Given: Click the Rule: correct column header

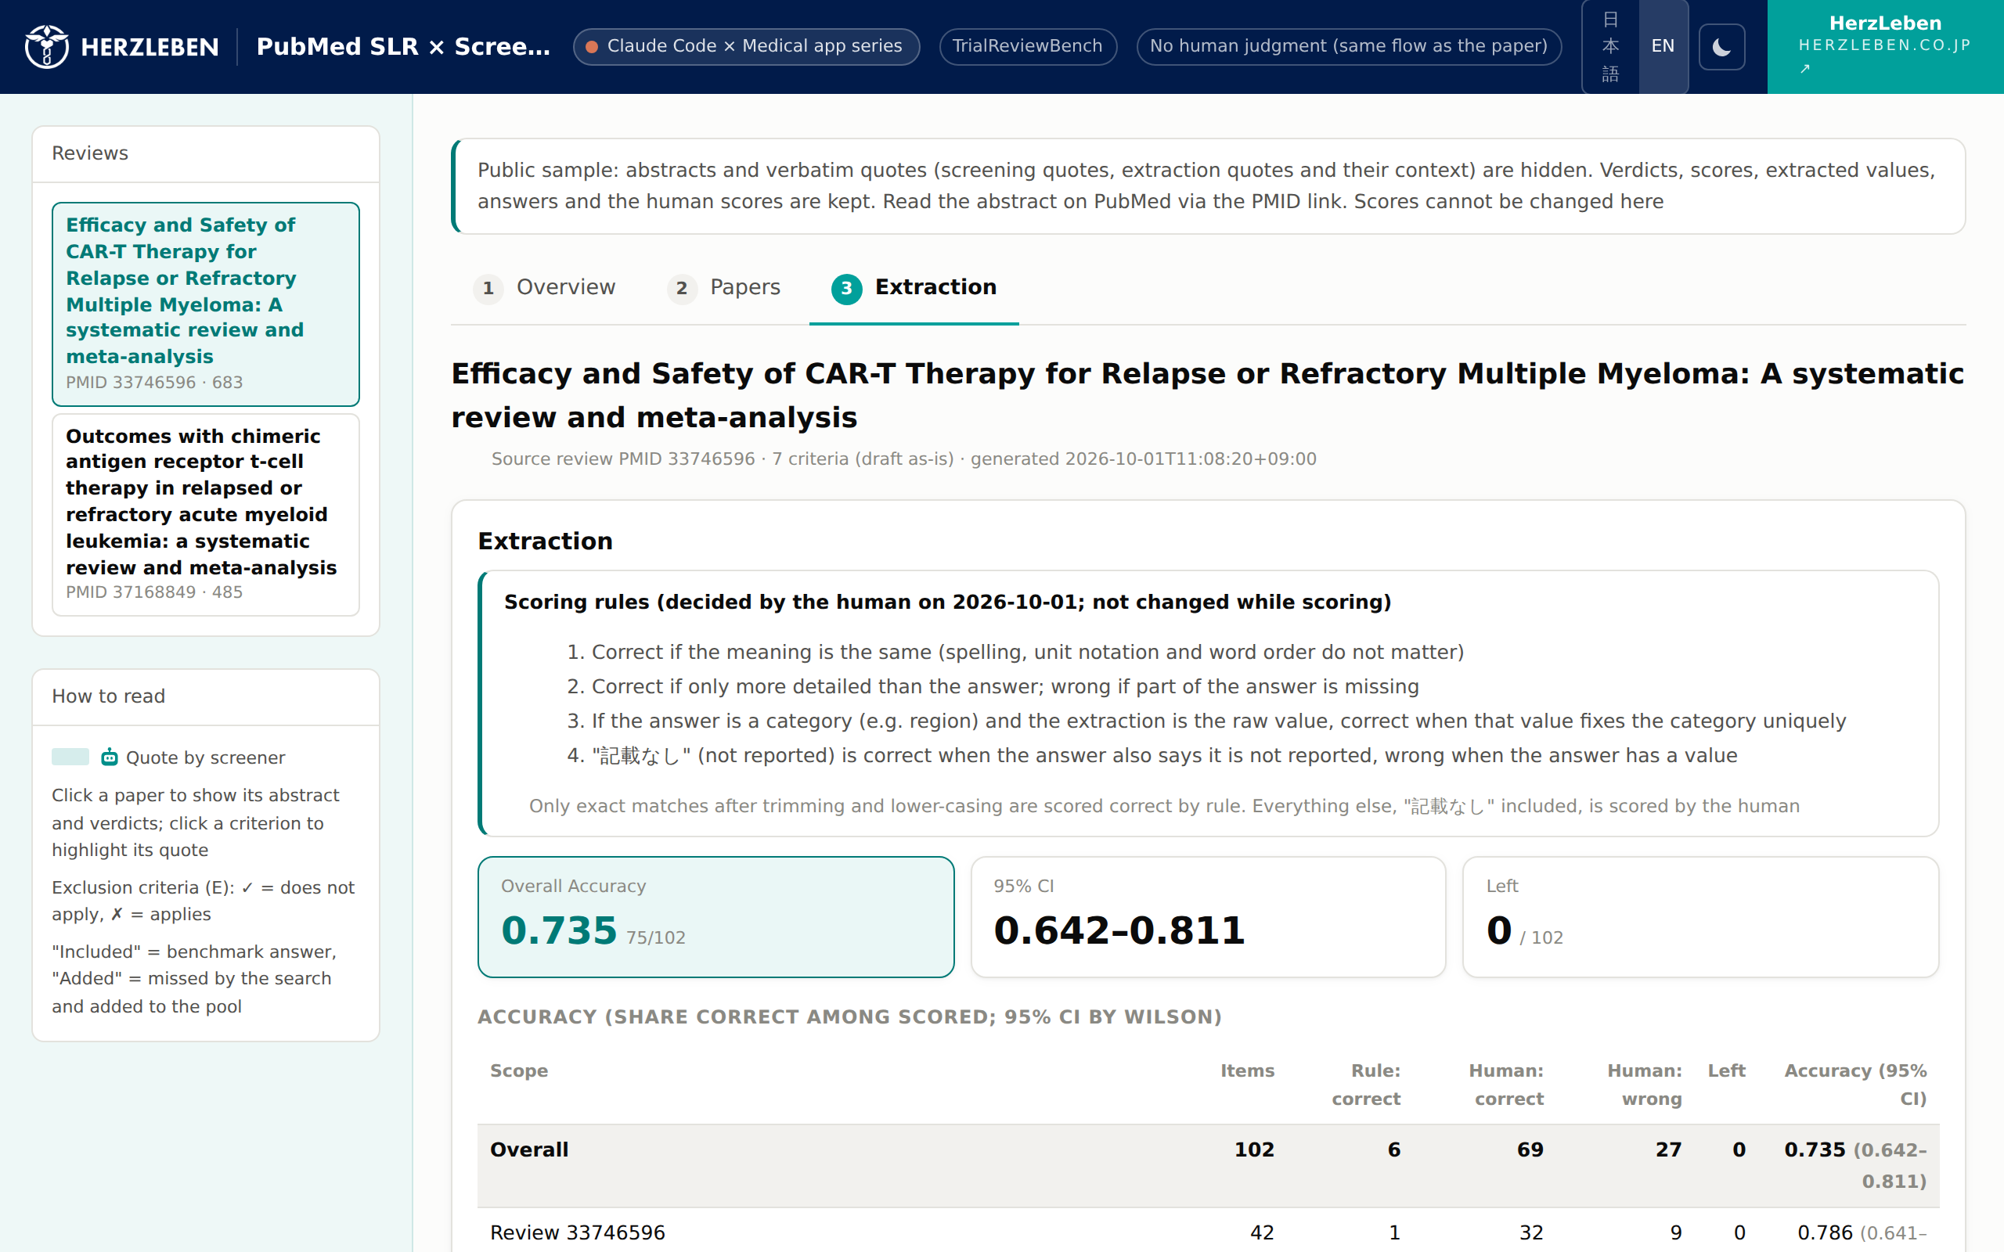Looking at the screenshot, I should [x=1365, y=1085].
